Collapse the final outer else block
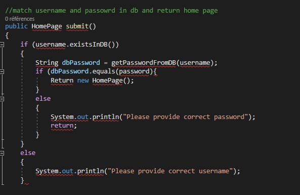 click(2, 153)
